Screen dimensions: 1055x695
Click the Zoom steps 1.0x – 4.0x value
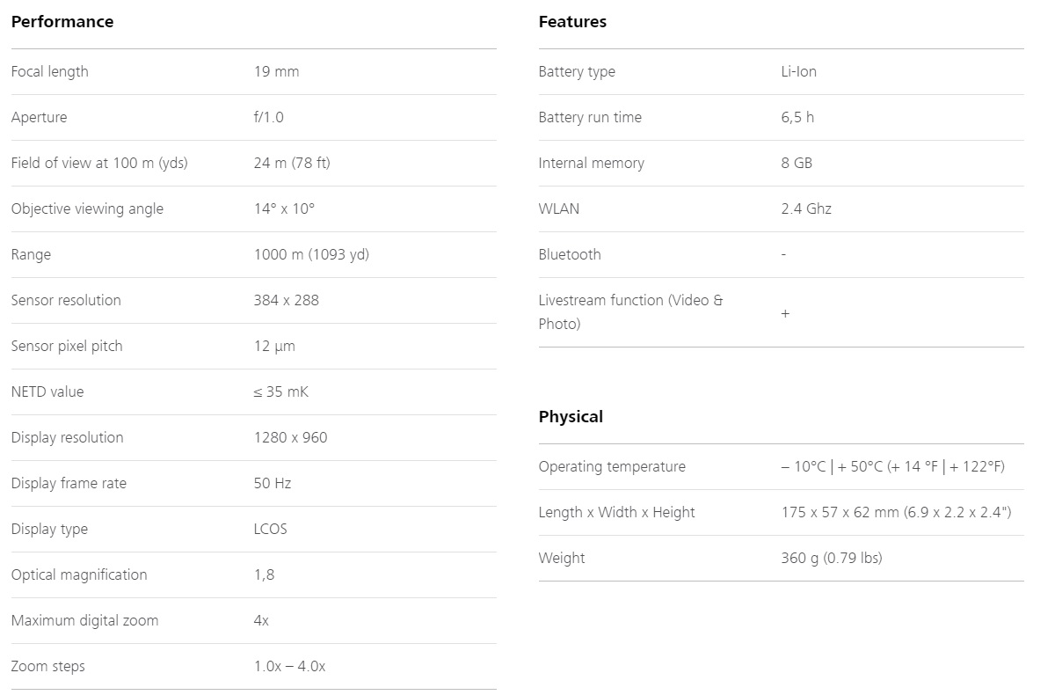(x=289, y=666)
